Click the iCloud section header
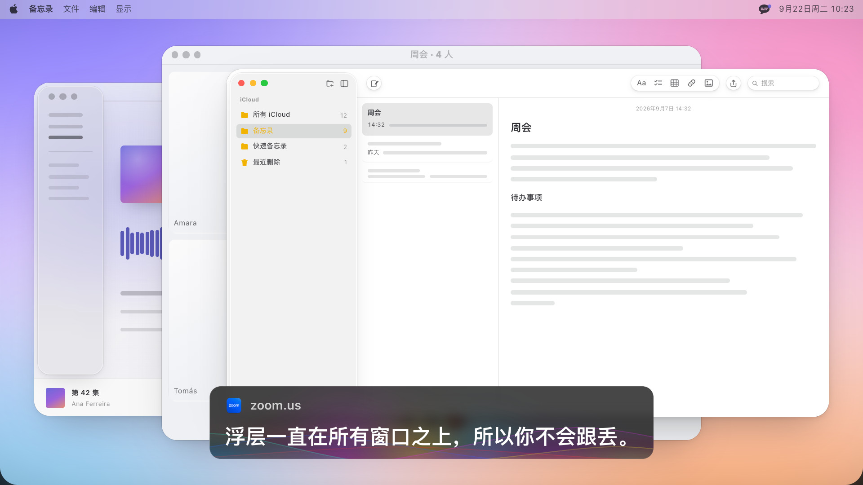This screenshot has height=485, width=863. pyautogui.click(x=249, y=100)
